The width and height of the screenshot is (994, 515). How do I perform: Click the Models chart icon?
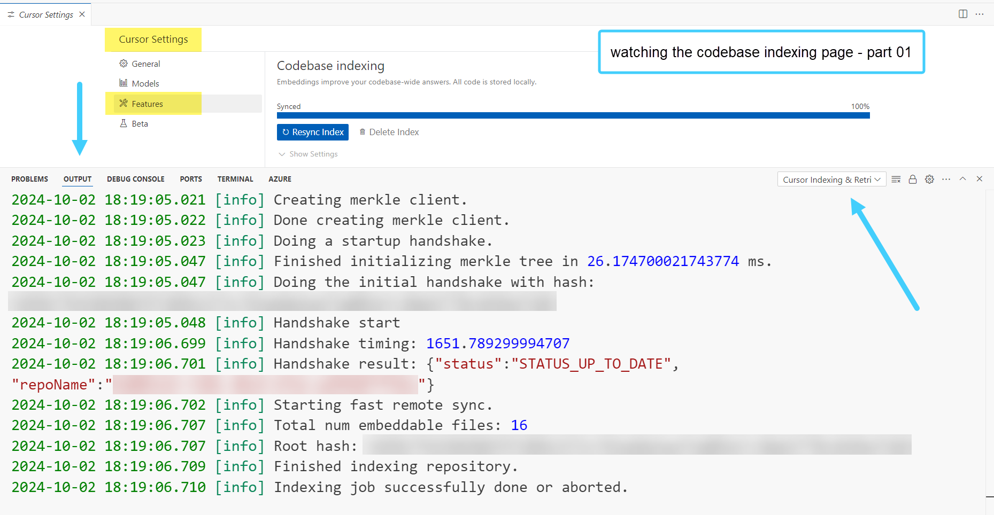point(124,83)
